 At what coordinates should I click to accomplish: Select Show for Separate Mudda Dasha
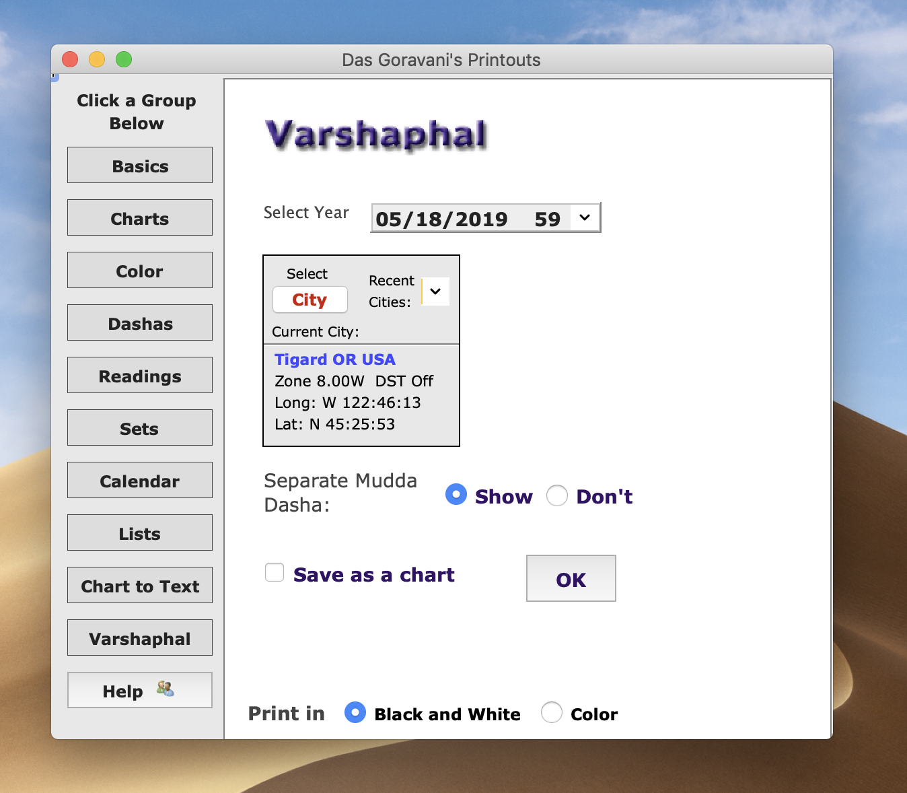tap(456, 495)
